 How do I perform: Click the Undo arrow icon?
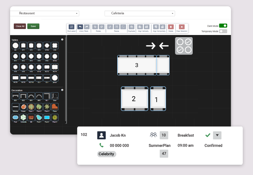80,27
